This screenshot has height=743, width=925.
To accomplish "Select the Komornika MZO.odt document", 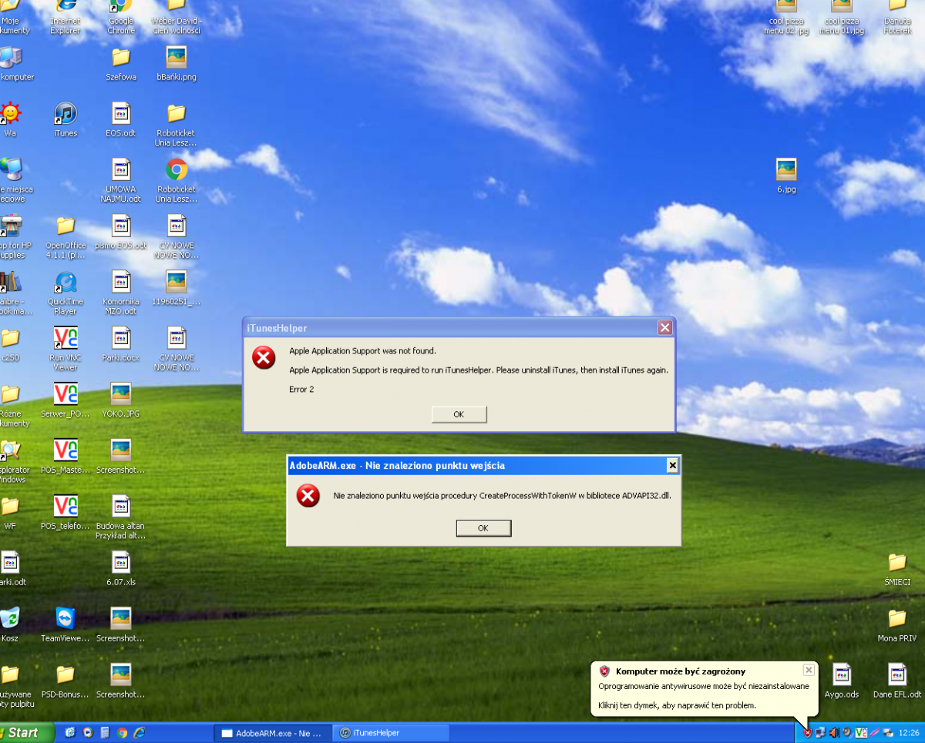I will coord(121,293).
